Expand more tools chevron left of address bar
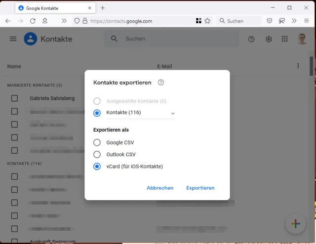This screenshot has width=316, height=244. [x=64, y=21]
